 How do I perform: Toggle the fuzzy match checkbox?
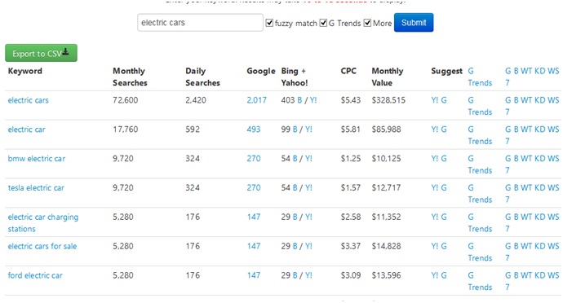click(x=269, y=23)
